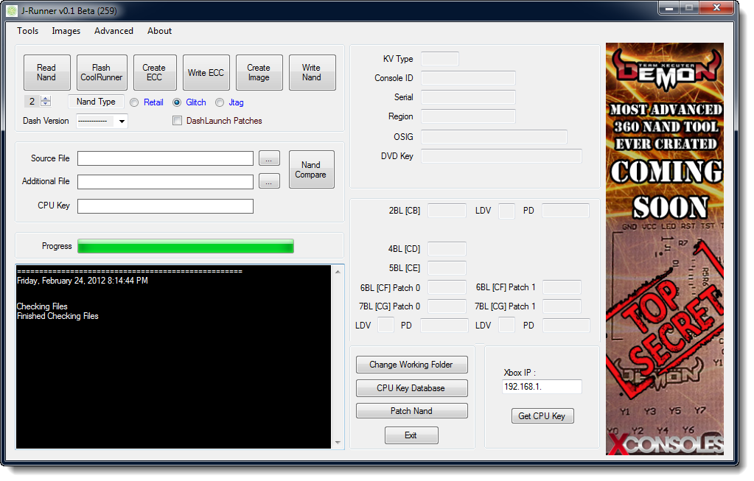Click the Serial field

468,97
